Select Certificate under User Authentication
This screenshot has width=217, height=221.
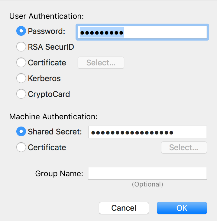coord(21,63)
